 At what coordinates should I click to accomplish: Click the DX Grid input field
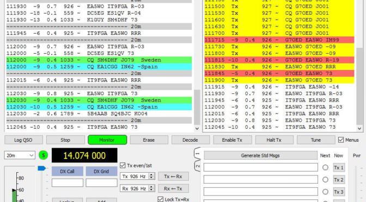(x=101, y=182)
